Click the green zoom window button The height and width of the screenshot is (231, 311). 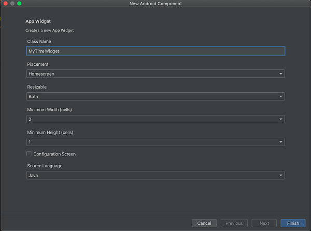19,4
